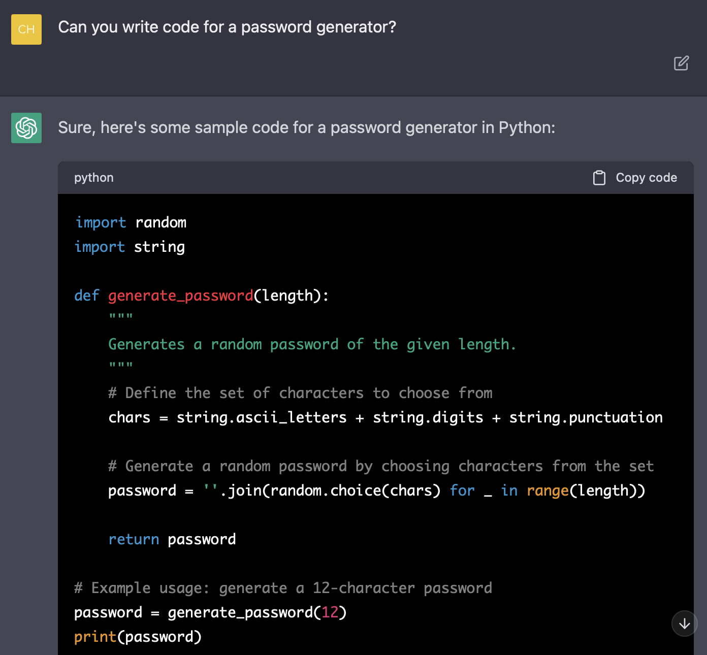Click the comment "# Generate a random password by choosing"
The width and height of the screenshot is (707, 655).
[x=381, y=466]
